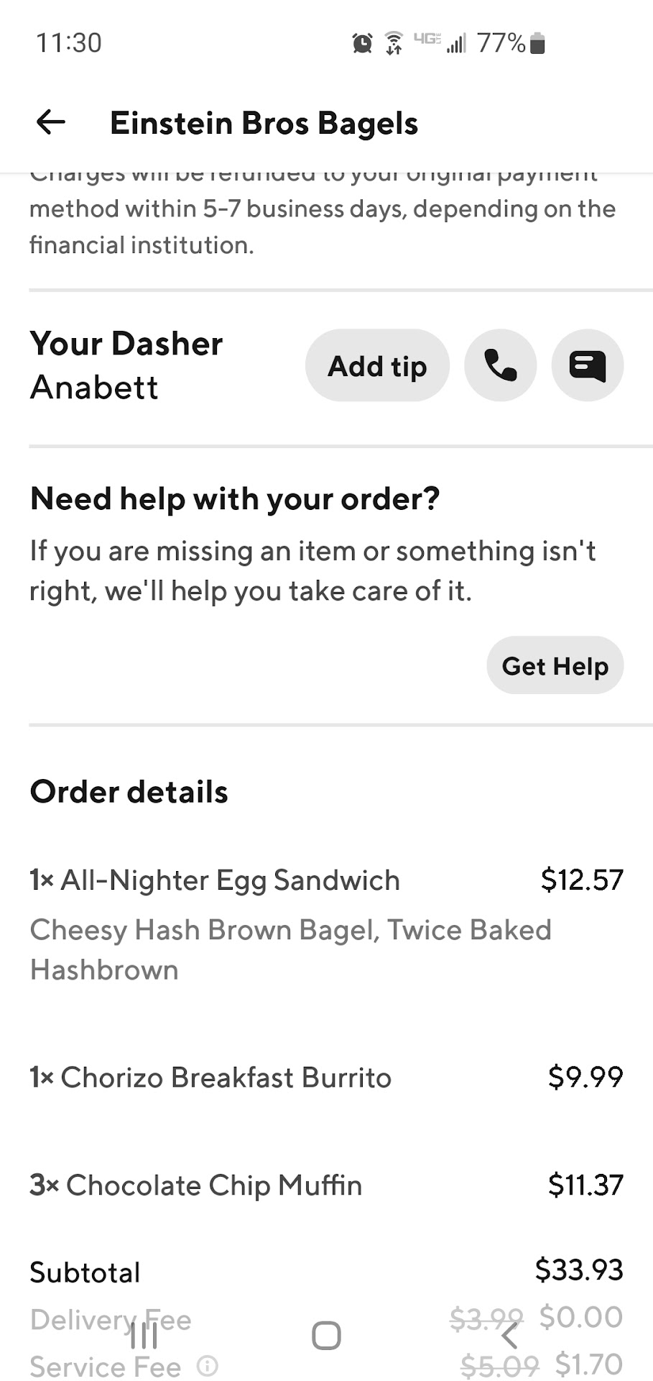Message the Dasher using the chat icon
This screenshot has width=653, height=1381.
587,365
